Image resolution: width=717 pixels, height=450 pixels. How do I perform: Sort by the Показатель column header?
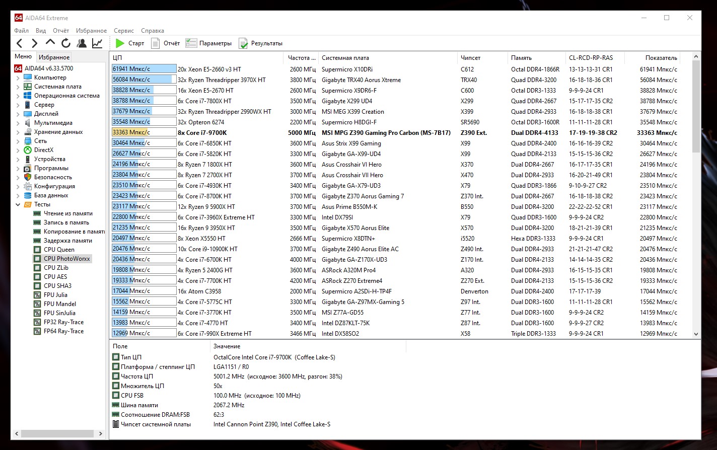(653, 58)
